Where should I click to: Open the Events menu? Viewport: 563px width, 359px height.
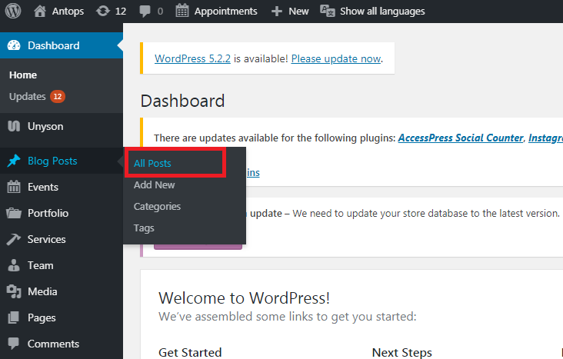click(x=62, y=187)
